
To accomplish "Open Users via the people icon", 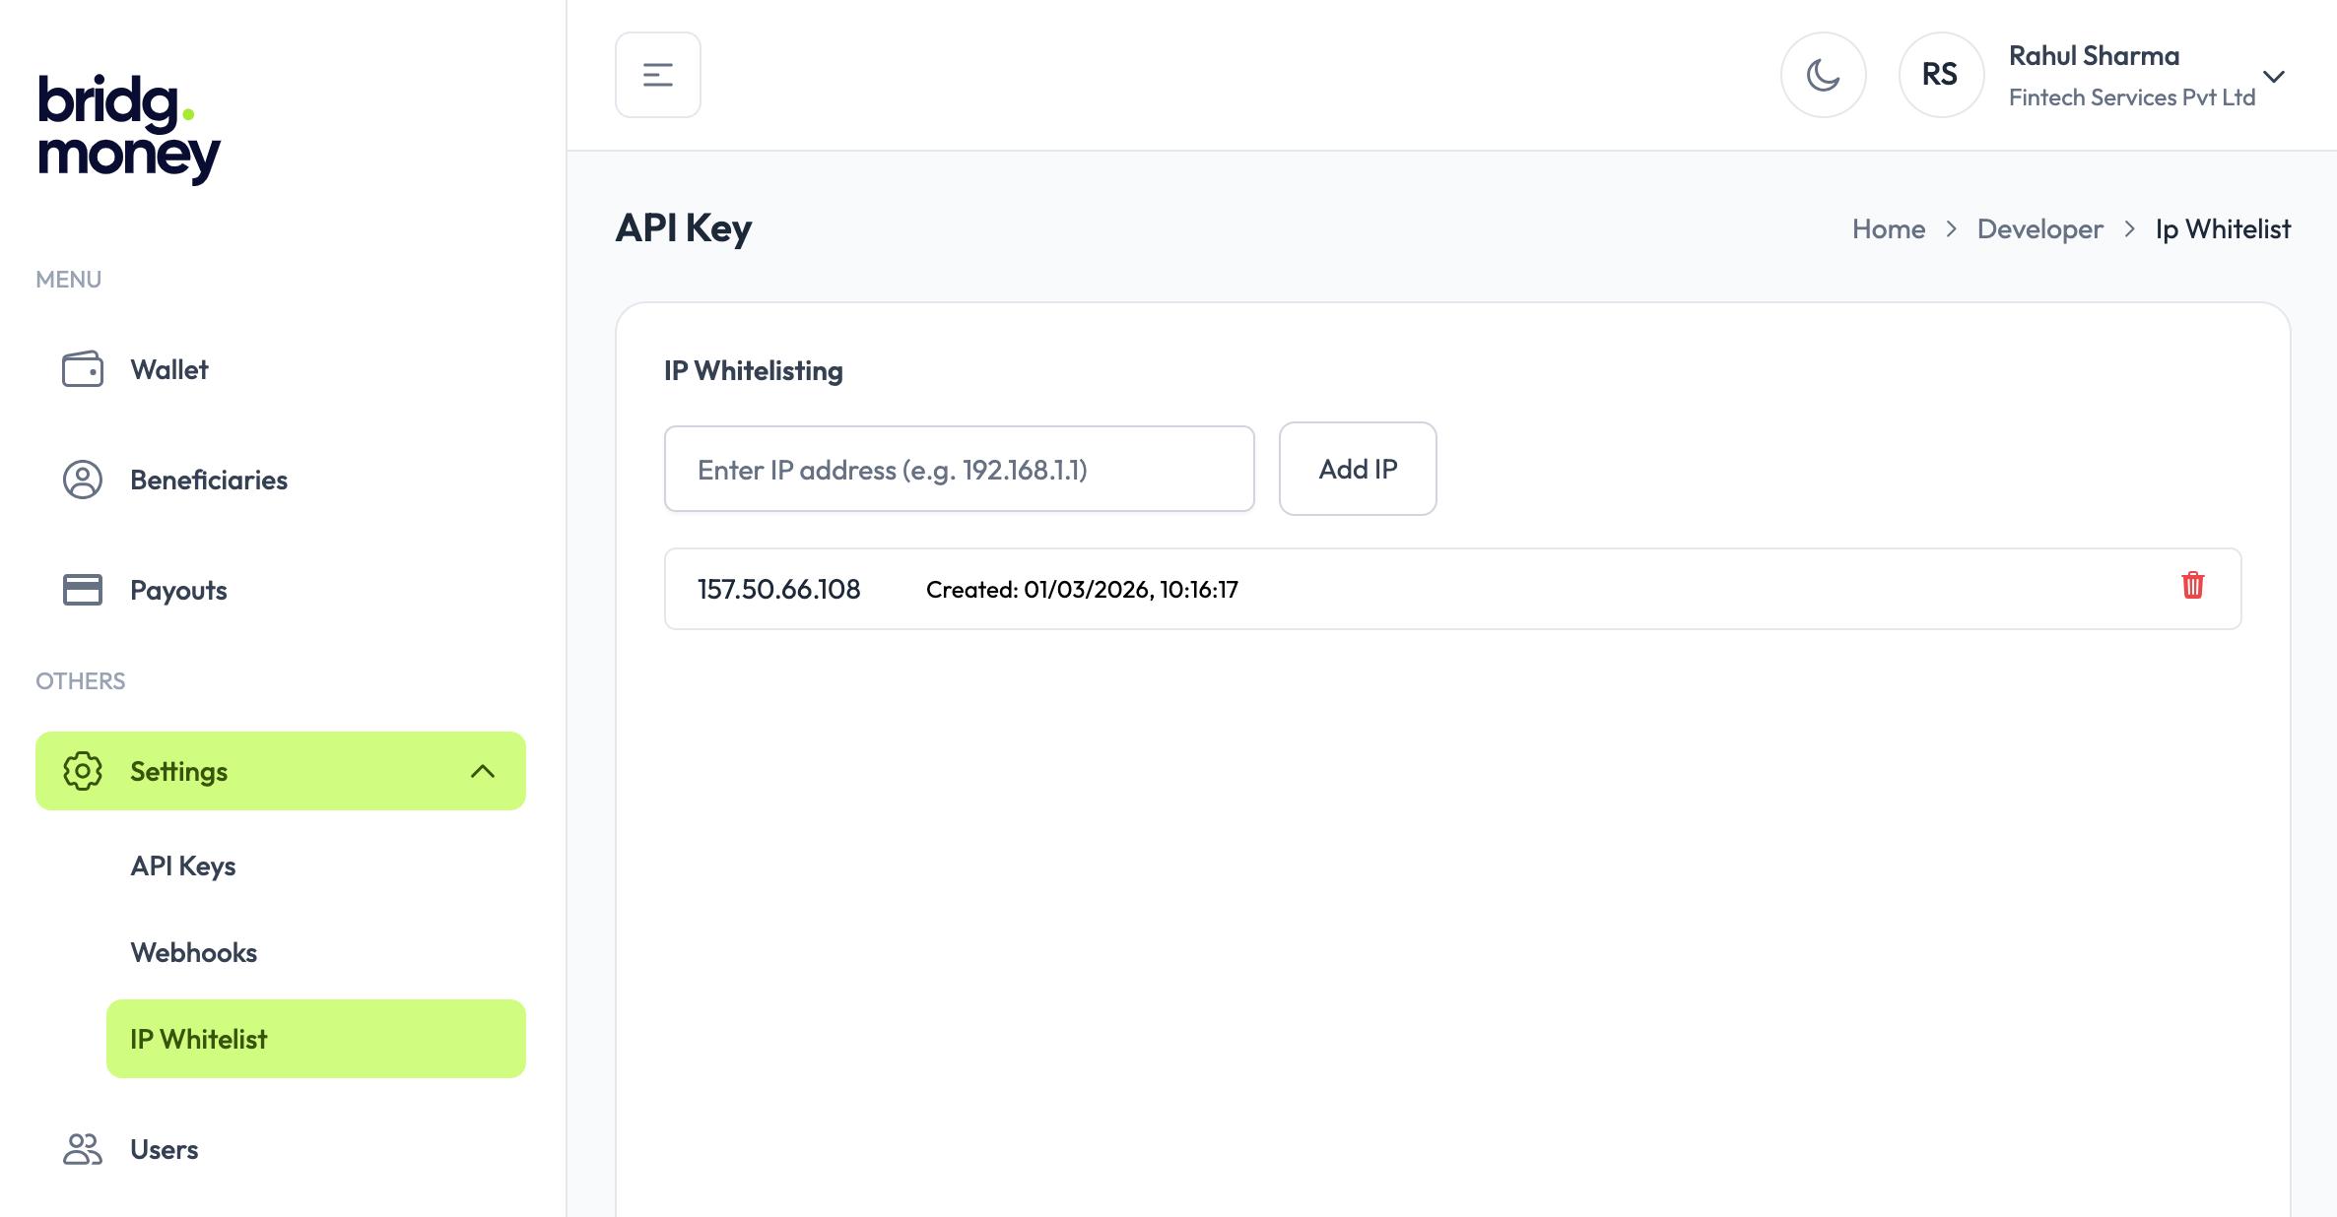I will (x=83, y=1148).
